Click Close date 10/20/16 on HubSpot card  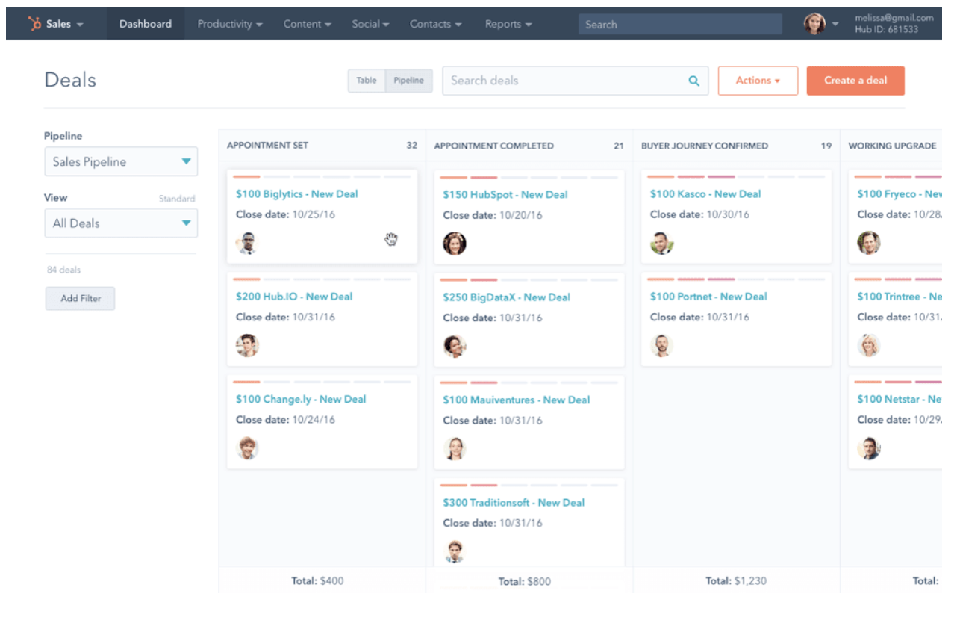click(x=493, y=215)
